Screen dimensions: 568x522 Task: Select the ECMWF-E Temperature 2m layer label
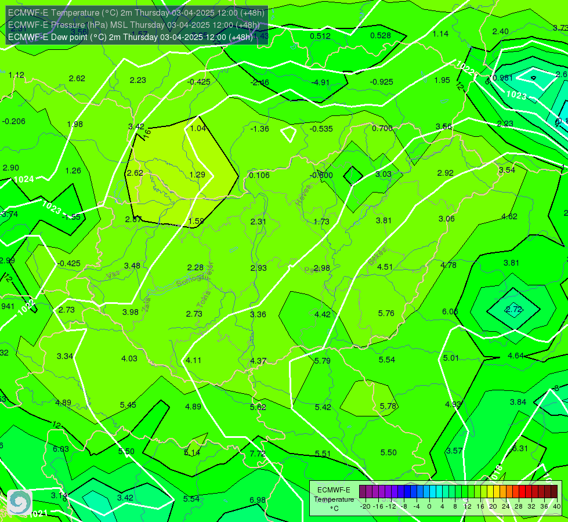pos(136,13)
